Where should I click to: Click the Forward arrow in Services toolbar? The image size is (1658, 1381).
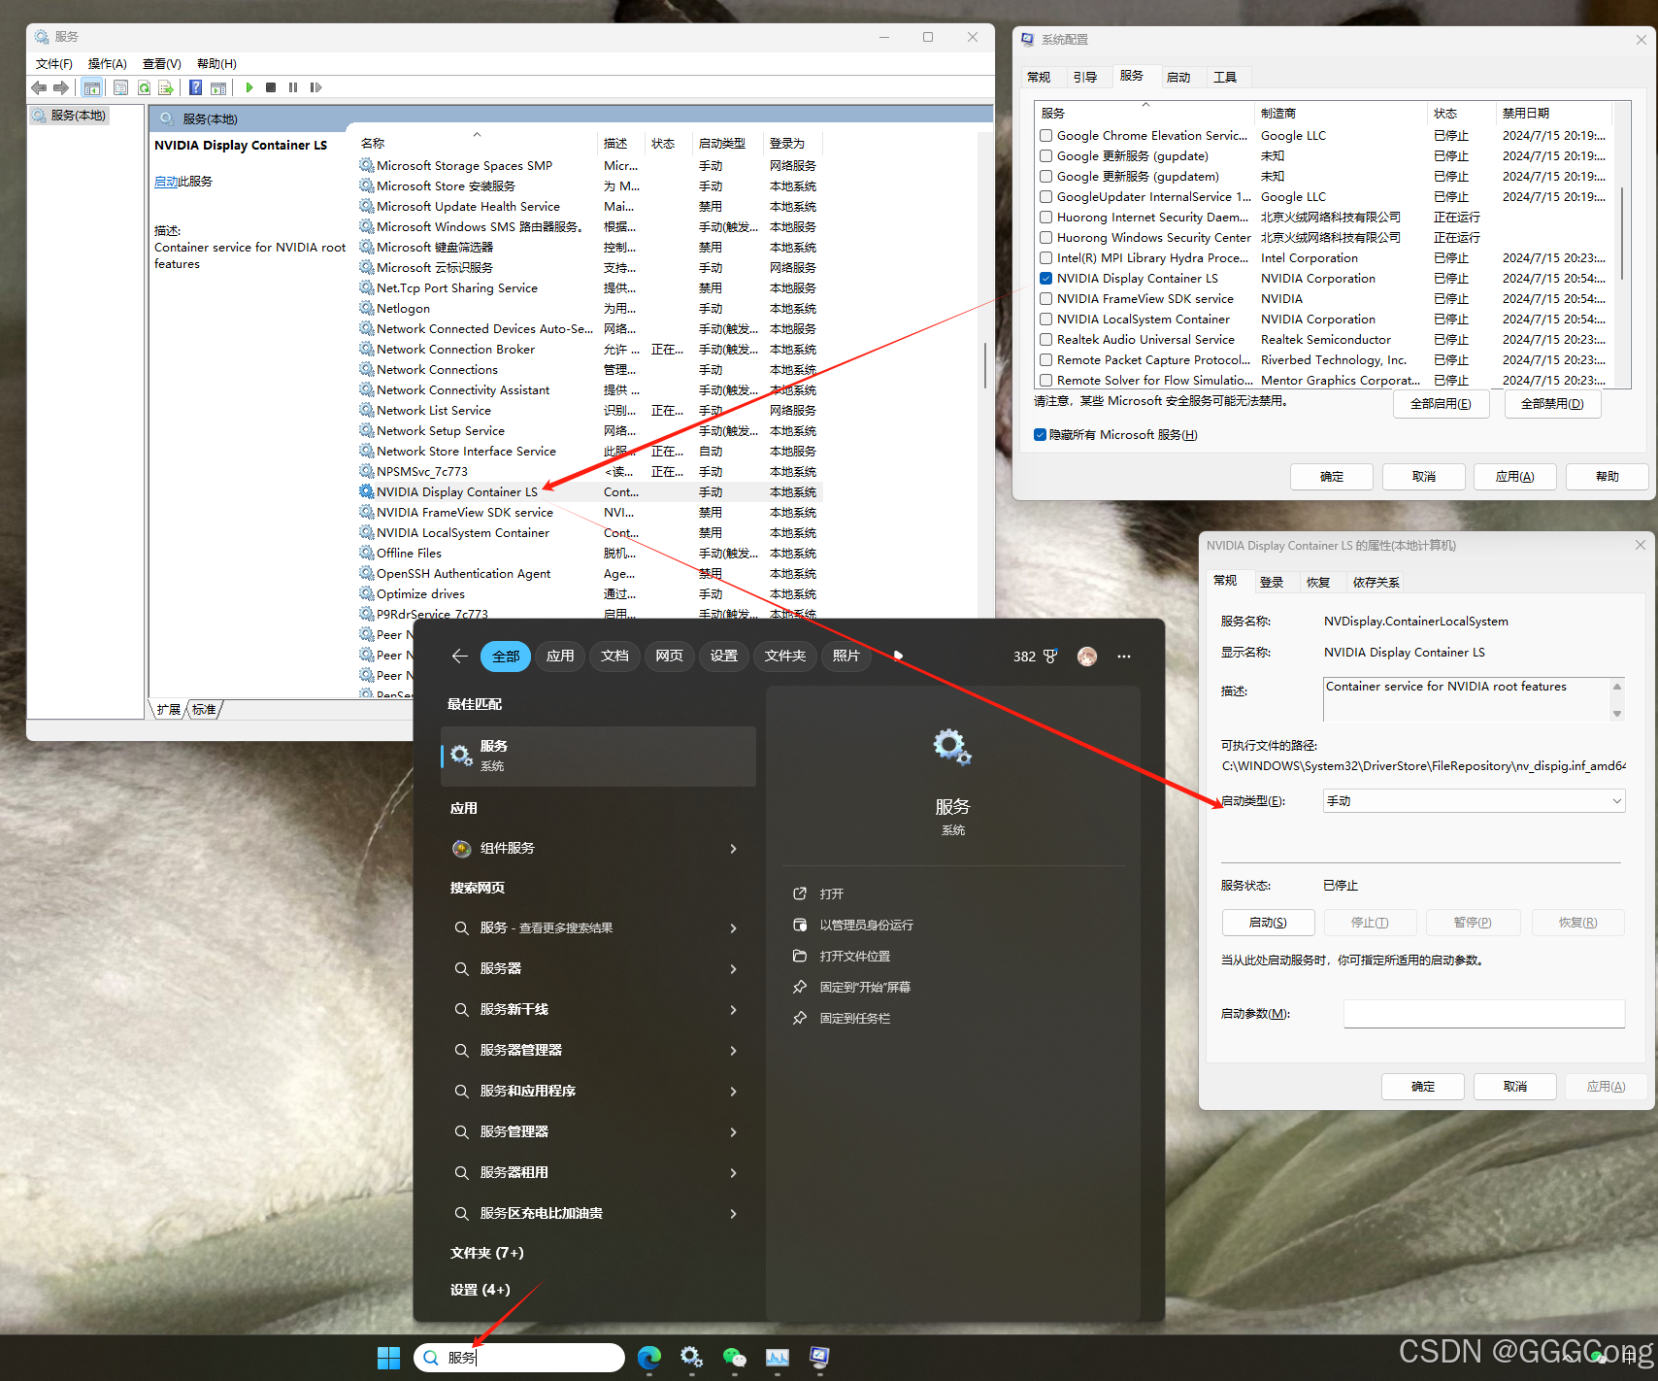coord(61,87)
